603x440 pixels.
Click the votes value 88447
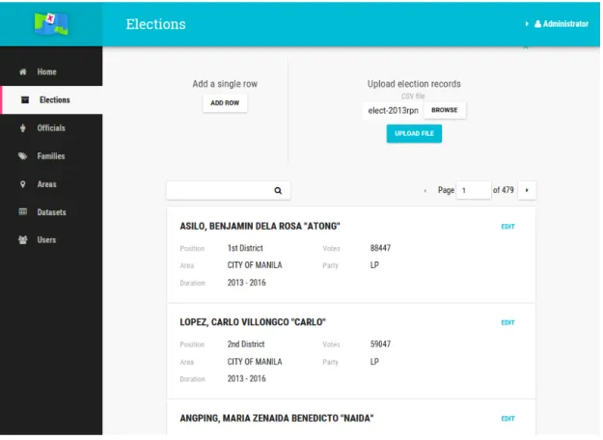pyautogui.click(x=380, y=248)
